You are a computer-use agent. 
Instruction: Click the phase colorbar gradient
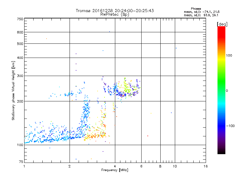tap(221, 90)
